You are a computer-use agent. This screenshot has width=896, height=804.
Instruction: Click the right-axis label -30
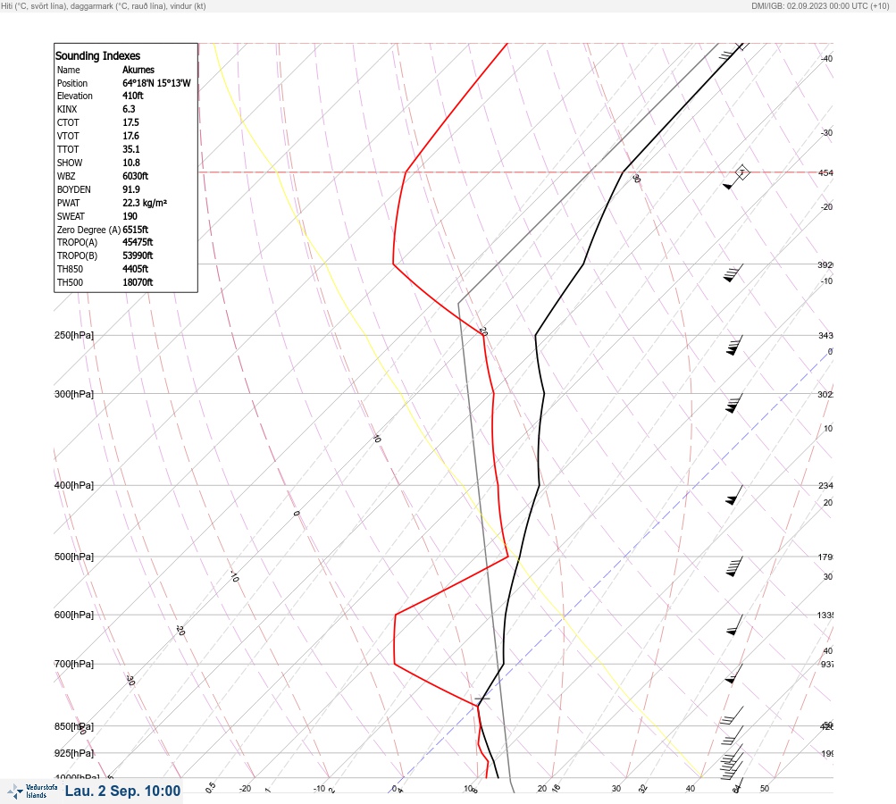click(x=826, y=132)
